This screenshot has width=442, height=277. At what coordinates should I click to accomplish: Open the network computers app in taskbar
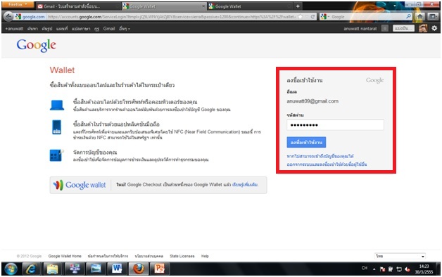(75, 269)
